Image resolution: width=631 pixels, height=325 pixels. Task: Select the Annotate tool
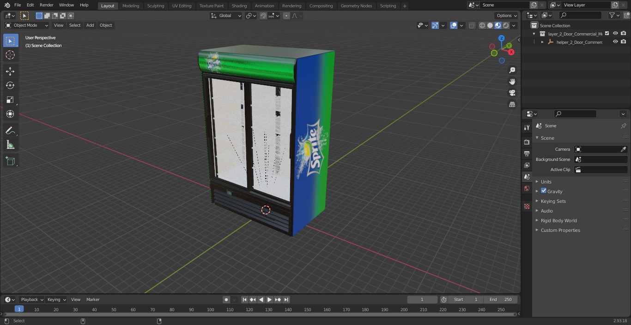pyautogui.click(x=10, y=131)
